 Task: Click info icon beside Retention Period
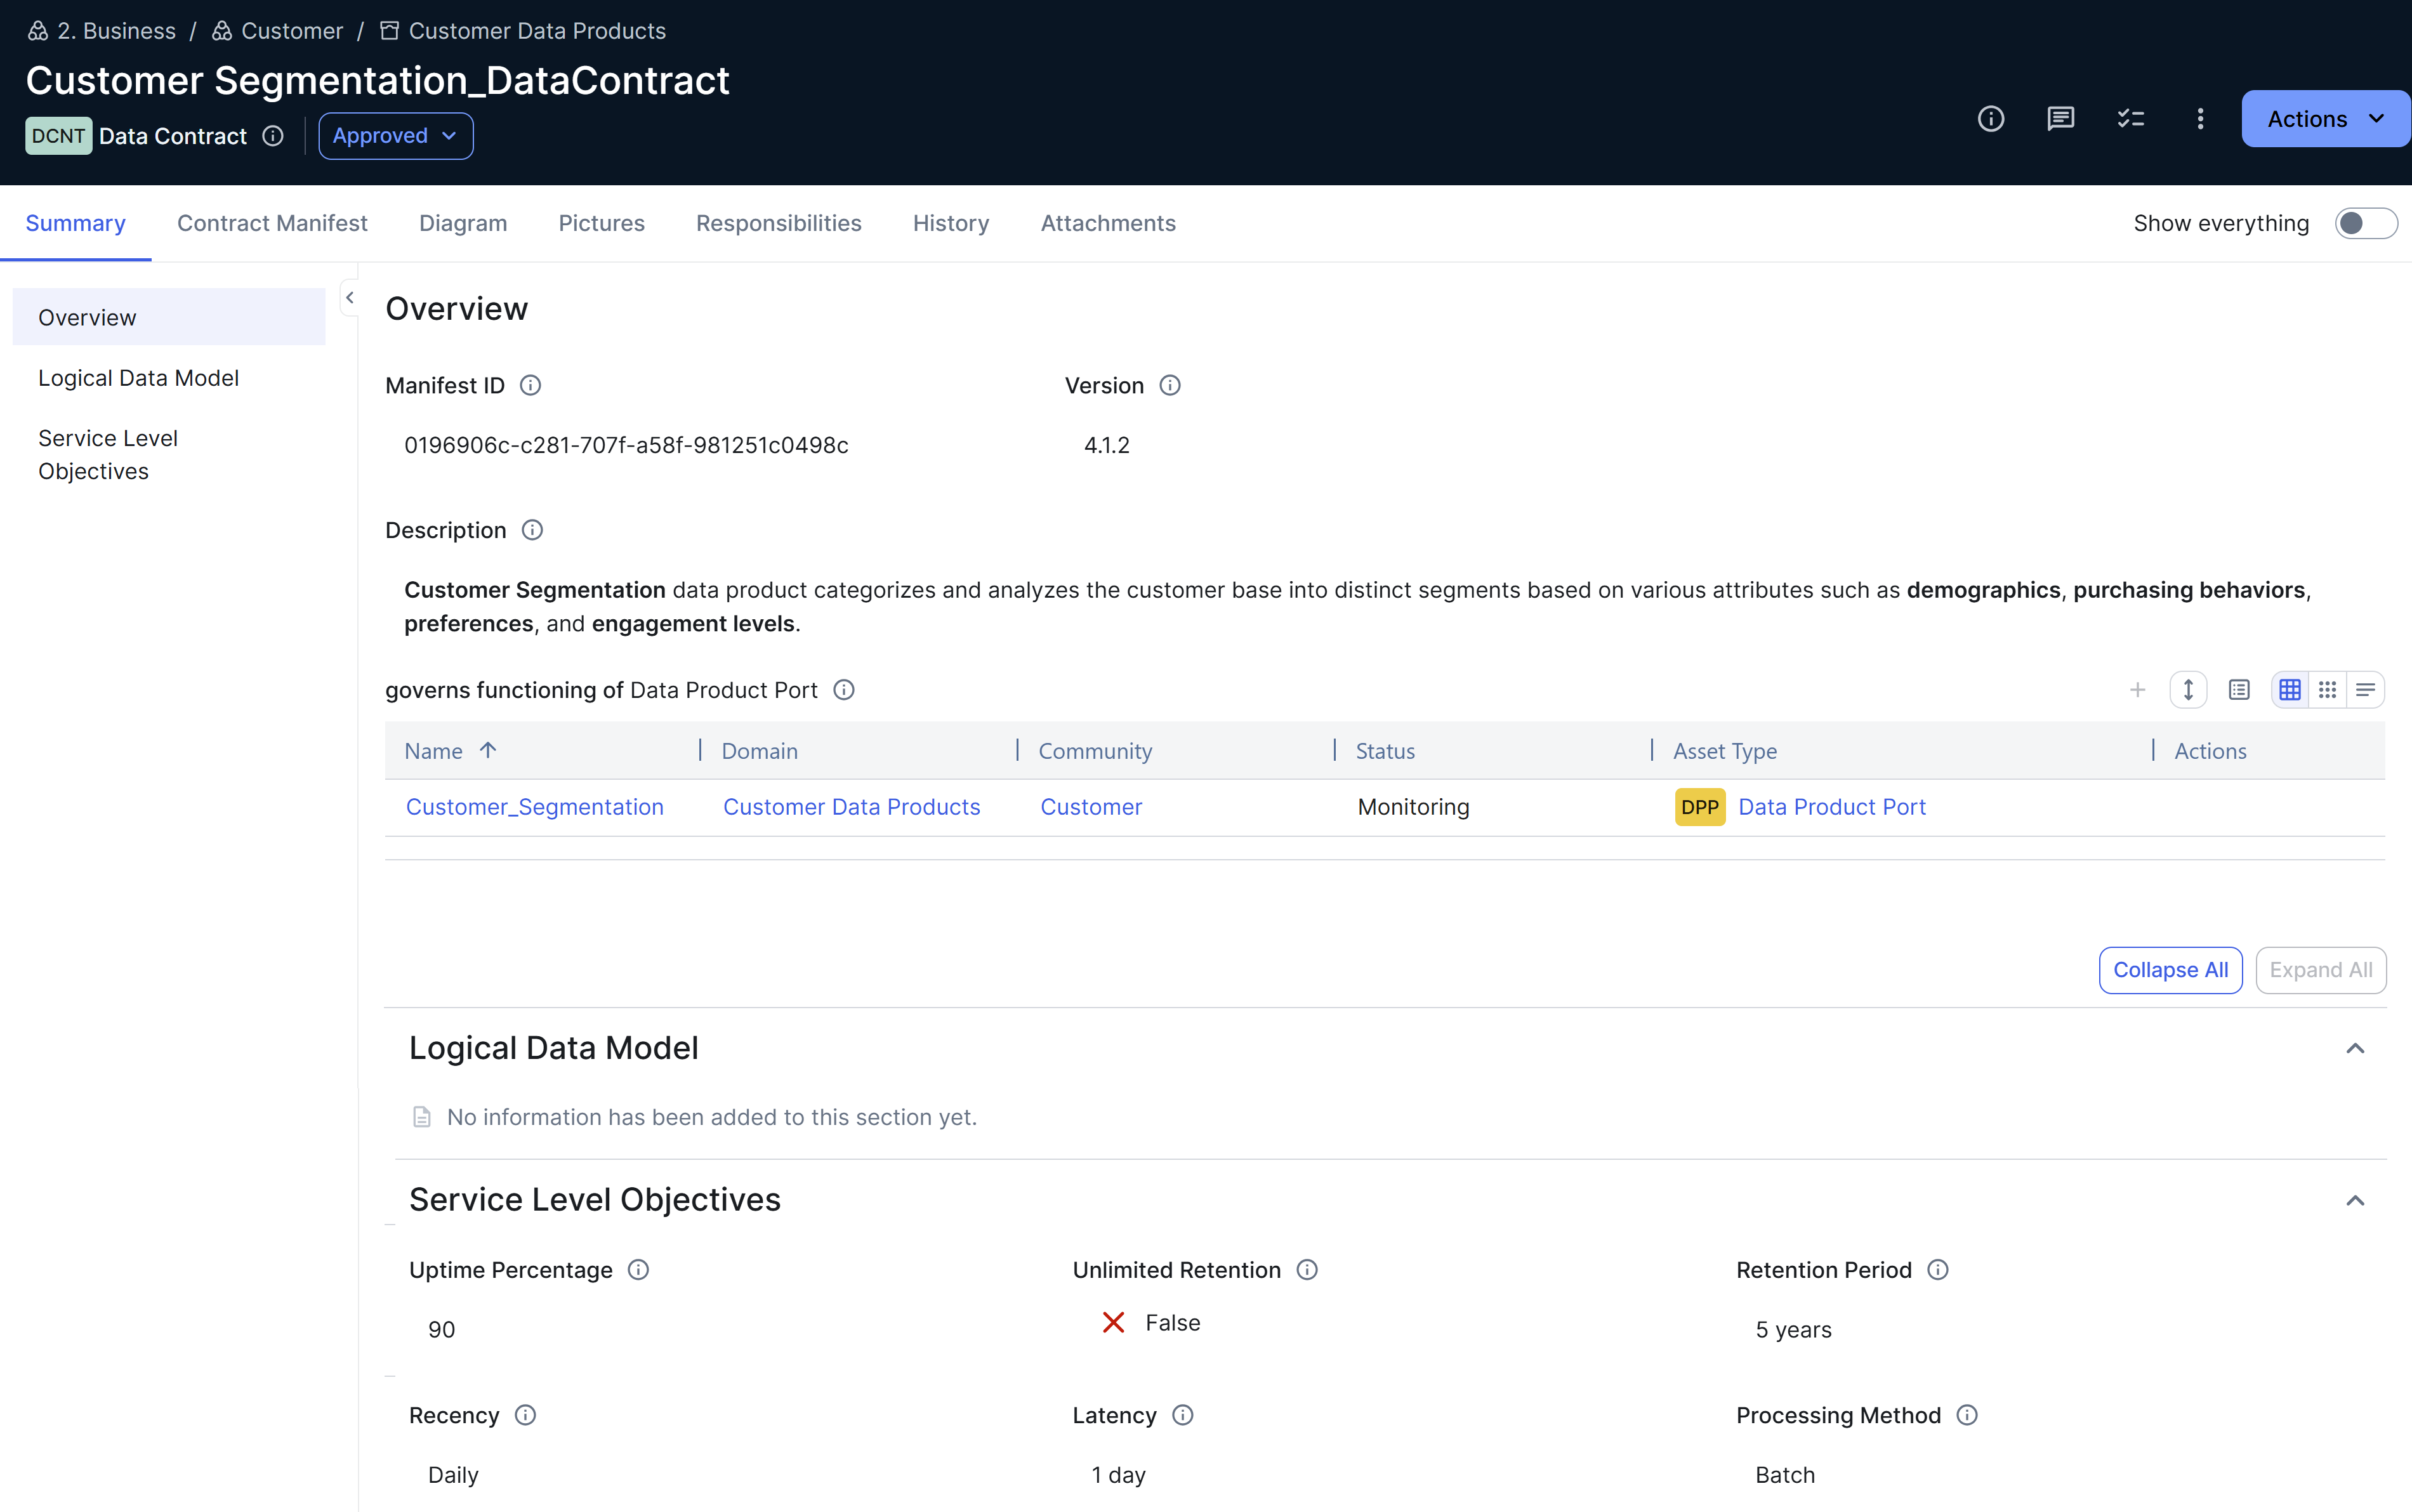click(x=1938, y=1270)
